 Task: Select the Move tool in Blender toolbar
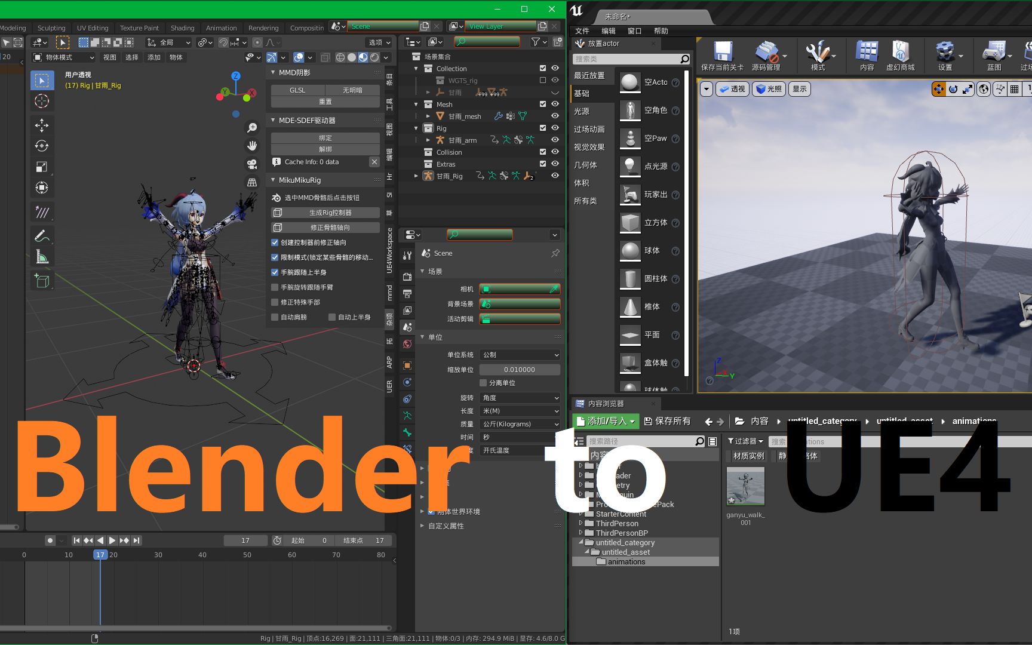coord(42,125)
